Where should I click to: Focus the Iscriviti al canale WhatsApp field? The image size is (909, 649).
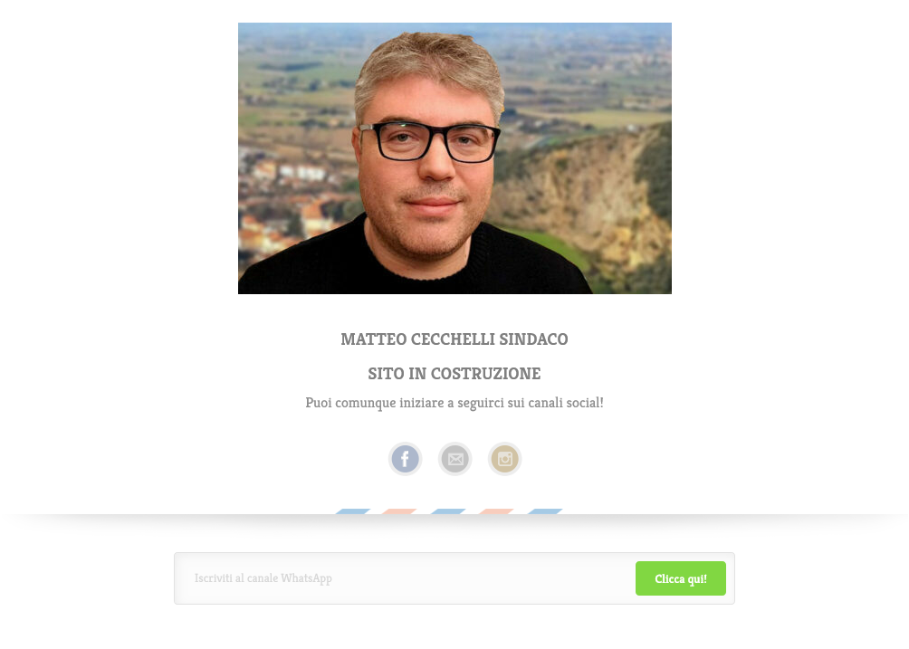(x=406, y=578)
